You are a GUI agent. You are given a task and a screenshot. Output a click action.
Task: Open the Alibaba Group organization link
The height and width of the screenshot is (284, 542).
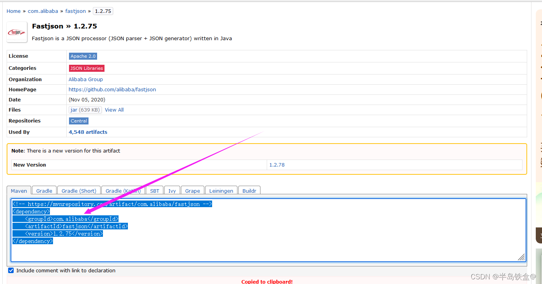click(86, 79)
